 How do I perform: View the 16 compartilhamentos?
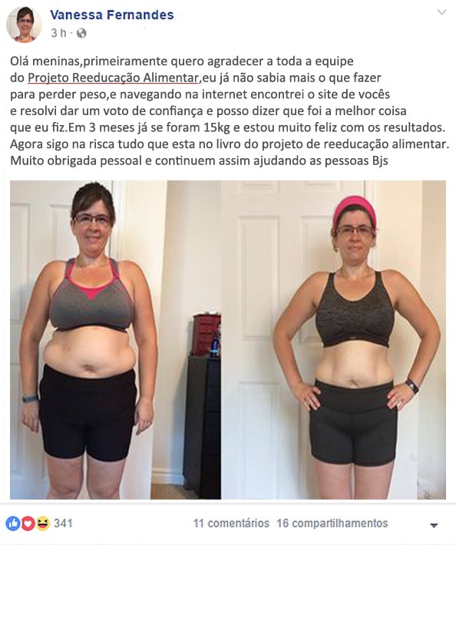pyautogui.click(x=332, y=524)
